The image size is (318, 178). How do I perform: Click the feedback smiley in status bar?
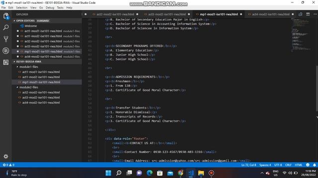click(x=308, y=165)
